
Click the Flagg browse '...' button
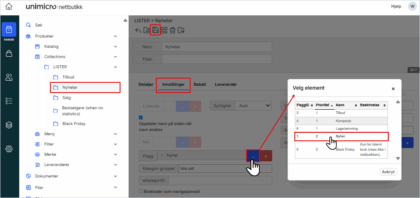tap(253, 156)
